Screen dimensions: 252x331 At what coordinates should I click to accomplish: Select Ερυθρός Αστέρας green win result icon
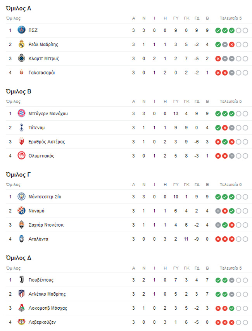click(225, 142)
